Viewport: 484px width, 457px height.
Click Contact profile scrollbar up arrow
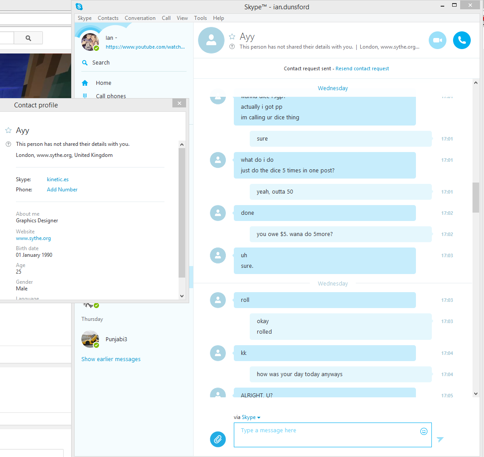pyautogui.click(x=182, y=145)
